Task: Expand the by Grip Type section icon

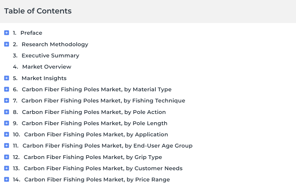Action: (7, 157)
